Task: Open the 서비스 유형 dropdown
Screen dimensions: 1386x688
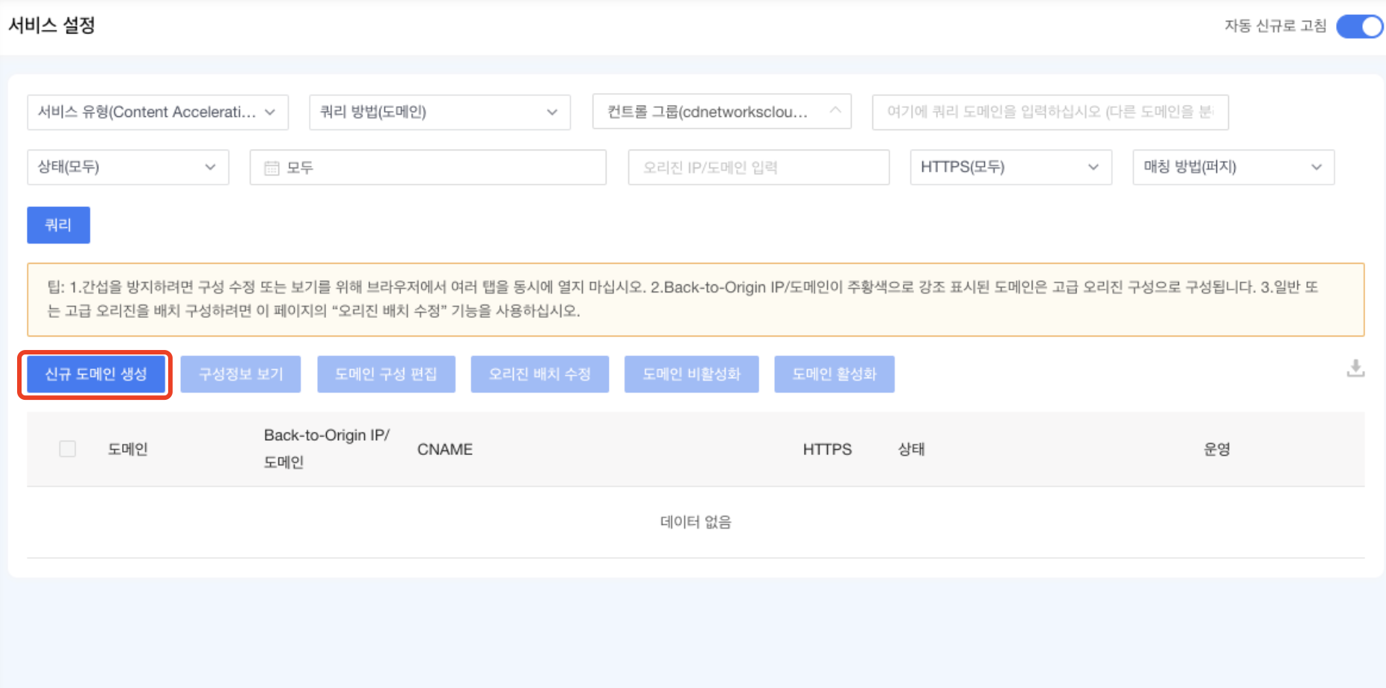Action: click(157, 112)
